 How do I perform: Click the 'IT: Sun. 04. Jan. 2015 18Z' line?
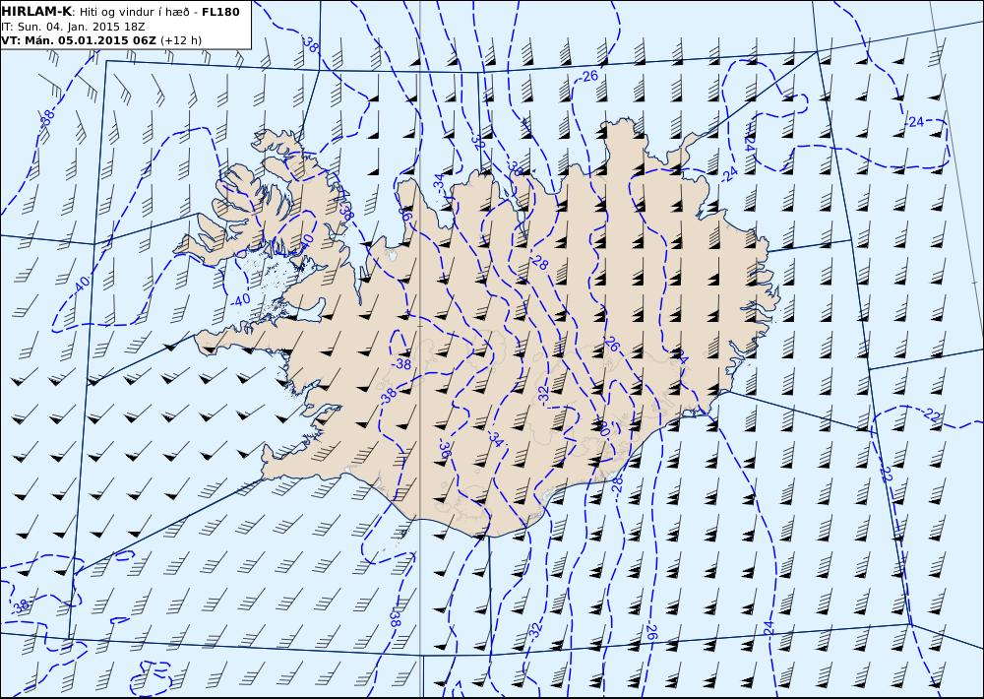click(x=73, y=27)
